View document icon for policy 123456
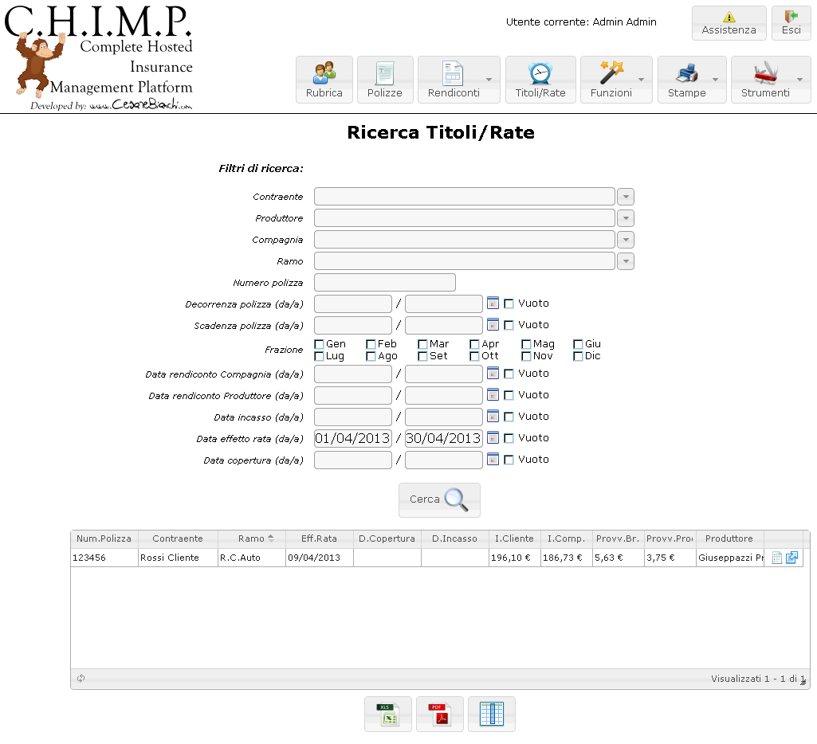The image size is (817, 744). [777, 558]
